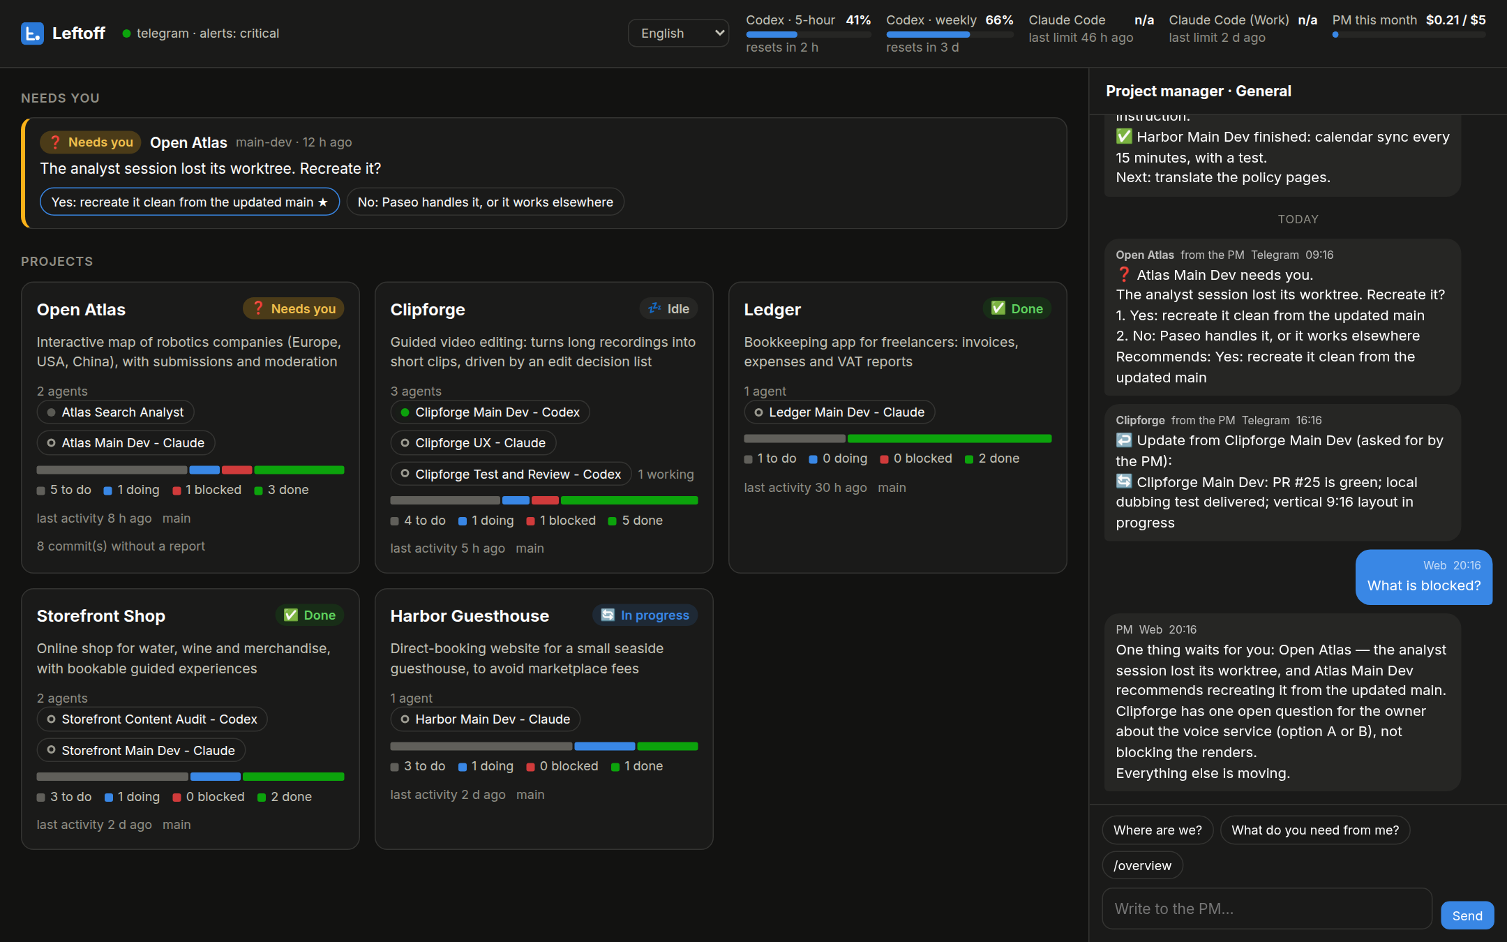Image resolution: width=1507 pixels, height=942 pixels.
Task: Click the PM this month budget bar
Action: pos(1409,34)
